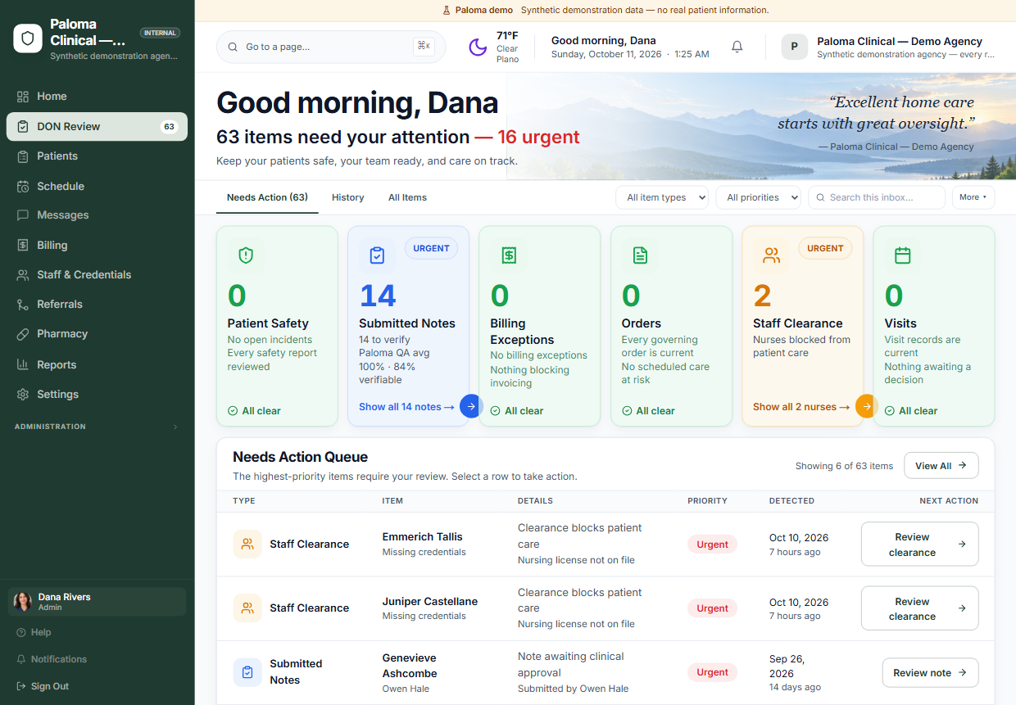Click the Paloma Clinical shield logo
This screenshot has width=1016, height=705.
click(28, 38)
